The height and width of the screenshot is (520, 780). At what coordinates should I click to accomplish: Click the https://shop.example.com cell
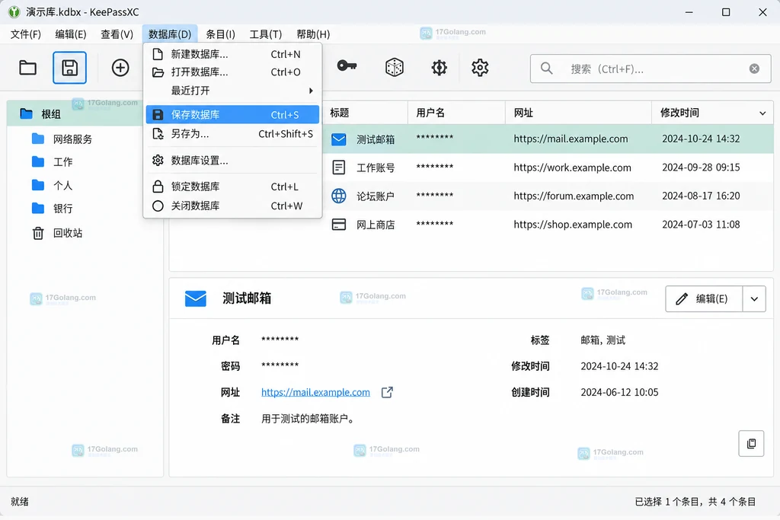[573, 224]
